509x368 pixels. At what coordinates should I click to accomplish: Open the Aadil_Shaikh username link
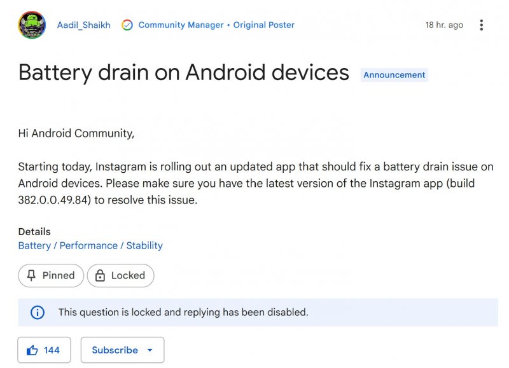coord(83,25)
